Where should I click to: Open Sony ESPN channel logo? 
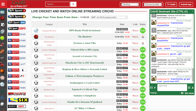(17, 106)
